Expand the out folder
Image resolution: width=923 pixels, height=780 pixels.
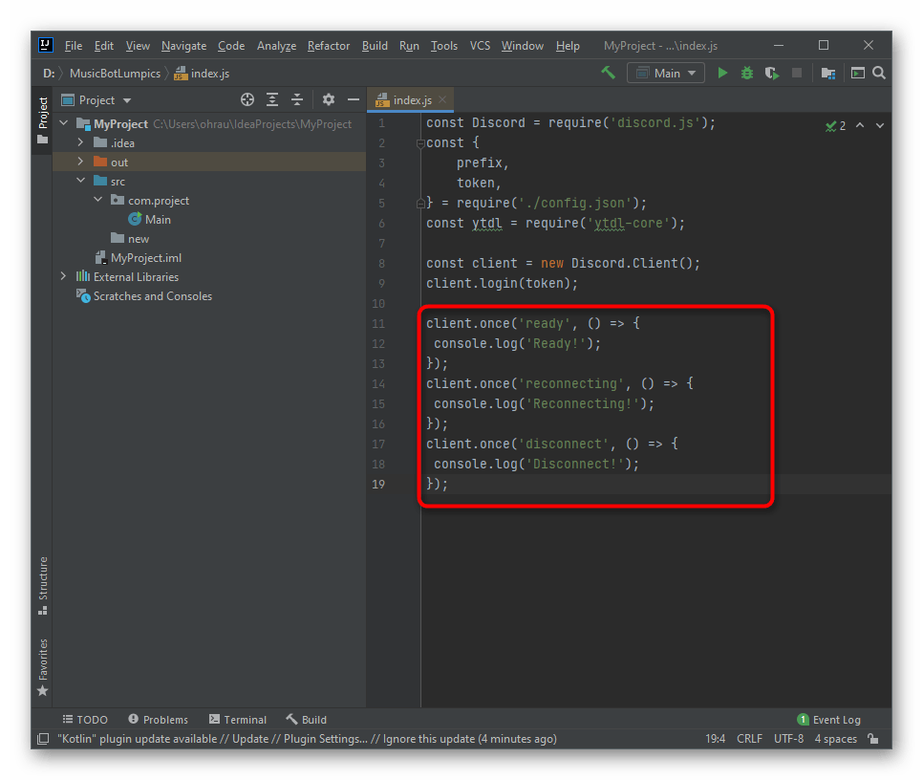pos(81,162)
